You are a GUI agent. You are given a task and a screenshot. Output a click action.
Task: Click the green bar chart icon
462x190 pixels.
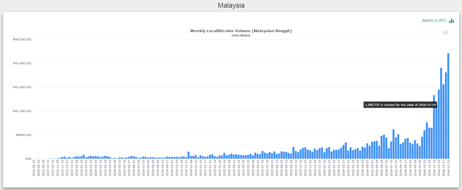(x=452, y=21)
